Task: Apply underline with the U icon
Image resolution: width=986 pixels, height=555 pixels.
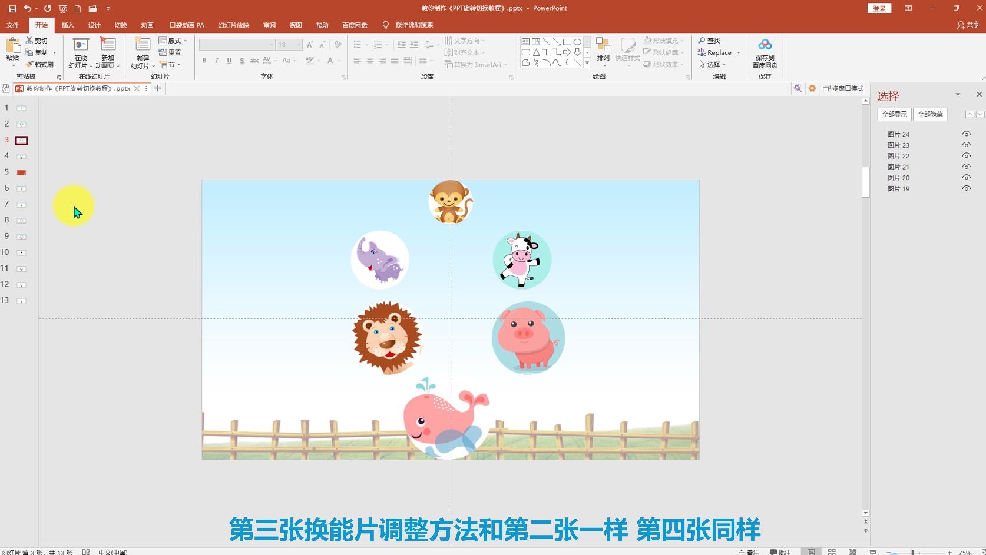Action: (x=229, y=61)
